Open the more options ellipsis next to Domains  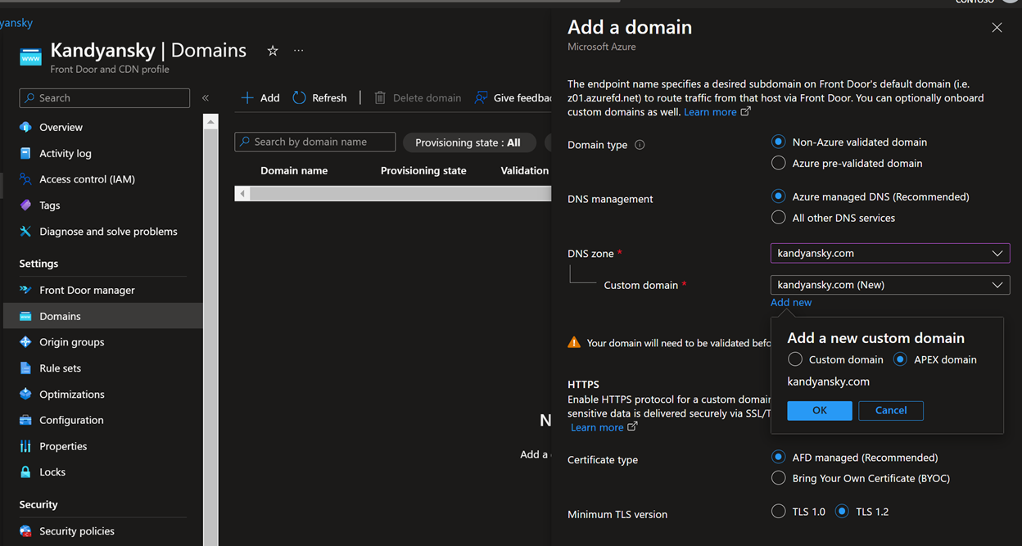point(298,51)
